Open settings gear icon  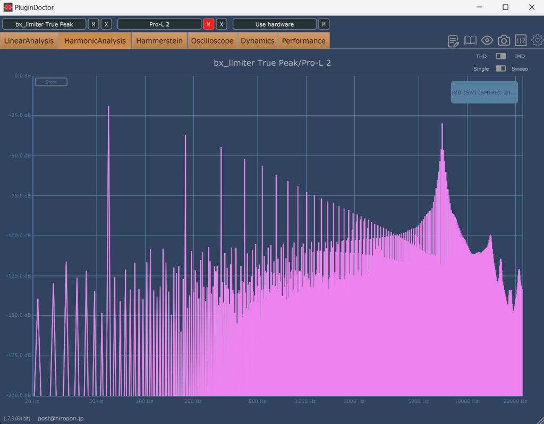point(538,40)
